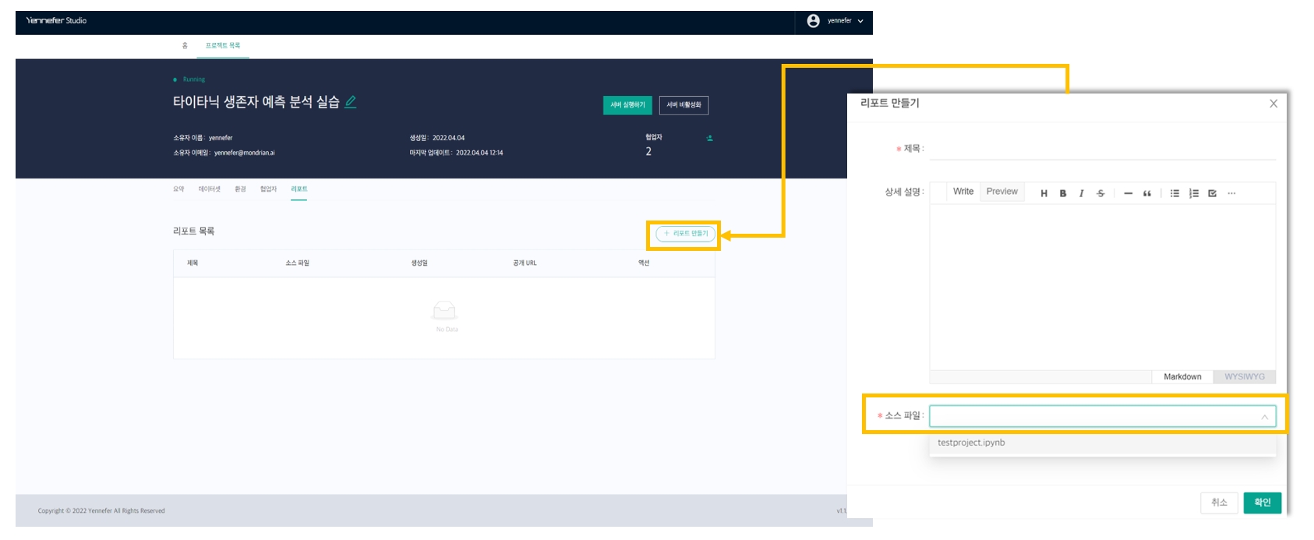Click the pencil icon to edit project title
The width and height of the screenshot is (1314, 540).
tap(351, 102)
